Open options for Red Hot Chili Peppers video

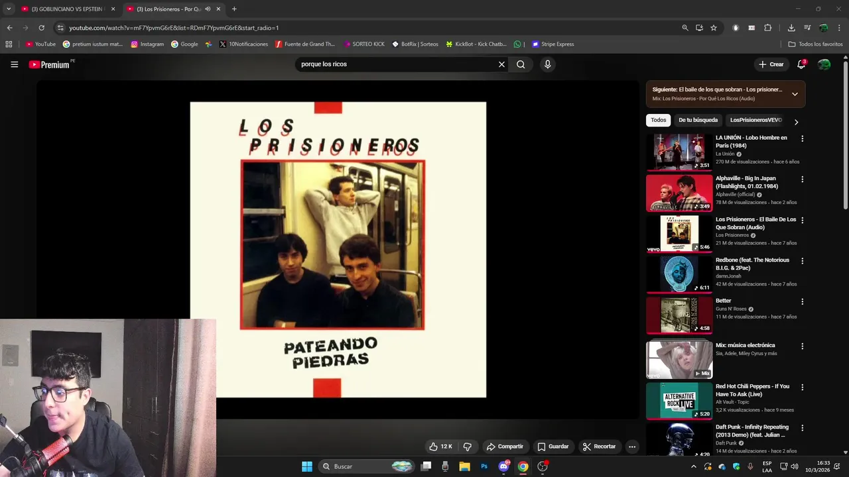click(x=802, y=387)
